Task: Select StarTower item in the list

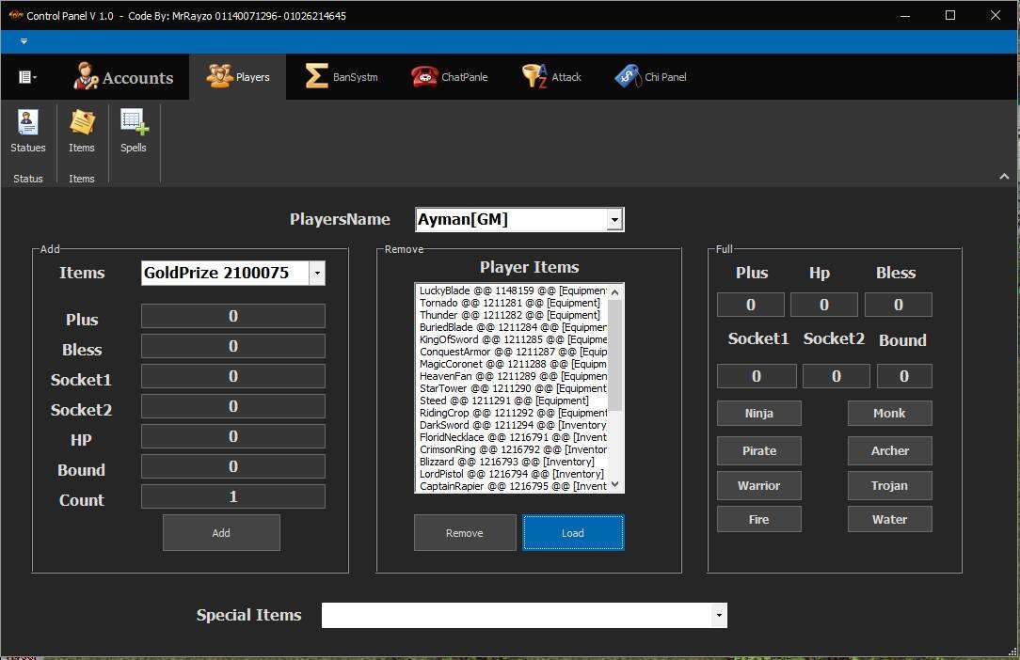Action: click(512, 388)
